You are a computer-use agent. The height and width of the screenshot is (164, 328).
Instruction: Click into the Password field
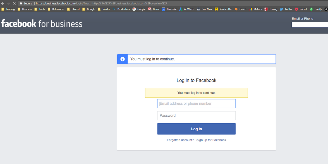click(196, 116)
